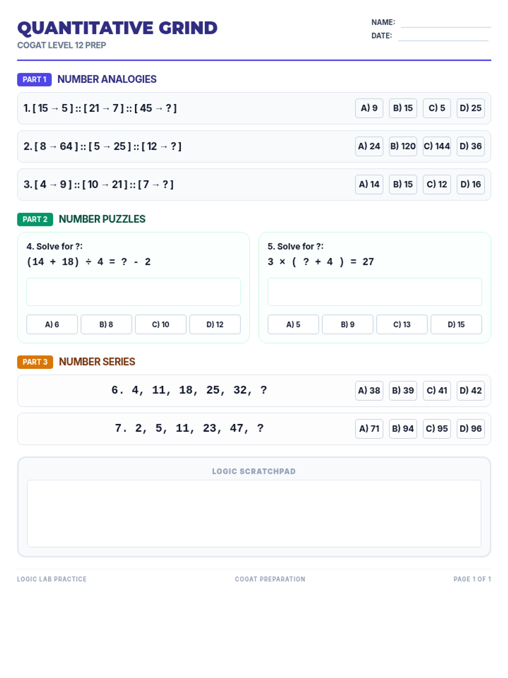
Task: Select D) 42 for number series 6
Action: pyautogui.click(x=470, y=390)
